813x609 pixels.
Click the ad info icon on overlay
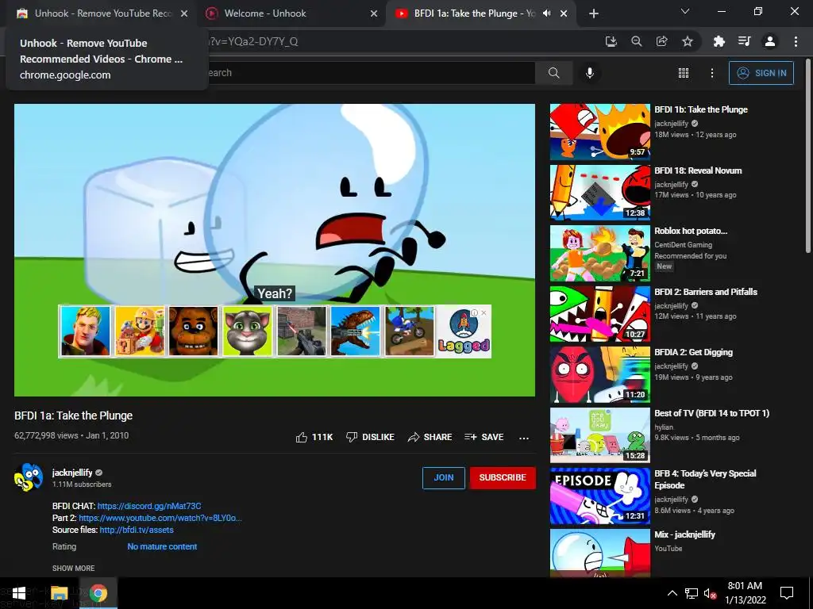point(474,312)
